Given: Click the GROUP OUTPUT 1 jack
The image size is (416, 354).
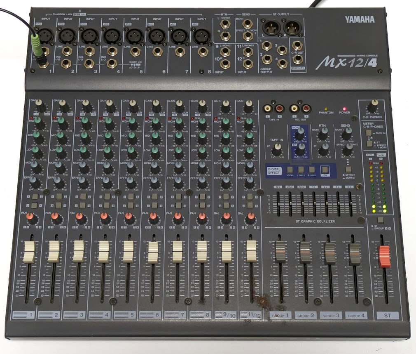Looking at the screenshot, I should point(266,46).
